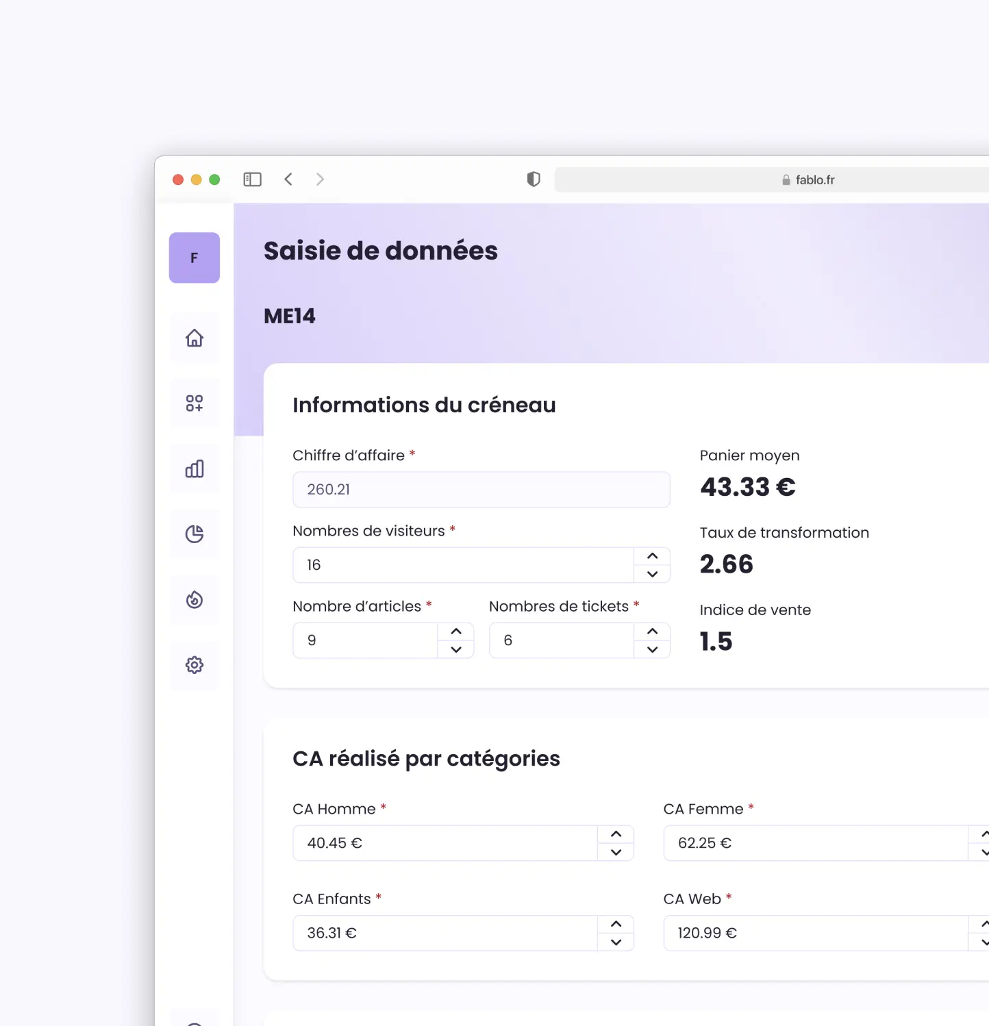Screen dimensions: 989x1026
Task: Open the Home page from the sidebar
Action: (195, 337)
